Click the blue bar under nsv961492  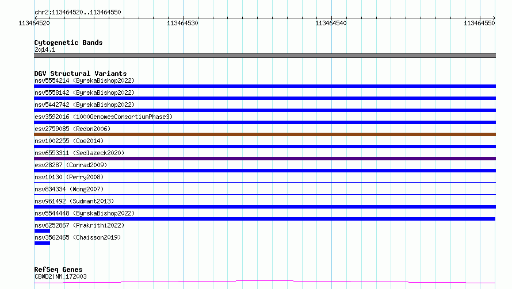[x=265, y=207]
